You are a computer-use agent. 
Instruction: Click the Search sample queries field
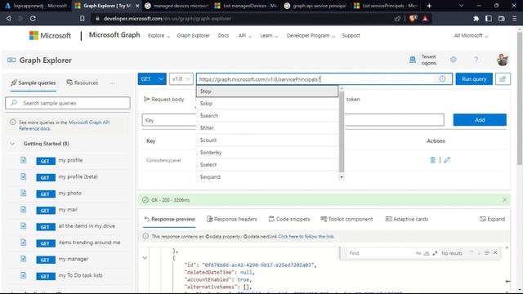pyautogui.click(x=68, y=103)
